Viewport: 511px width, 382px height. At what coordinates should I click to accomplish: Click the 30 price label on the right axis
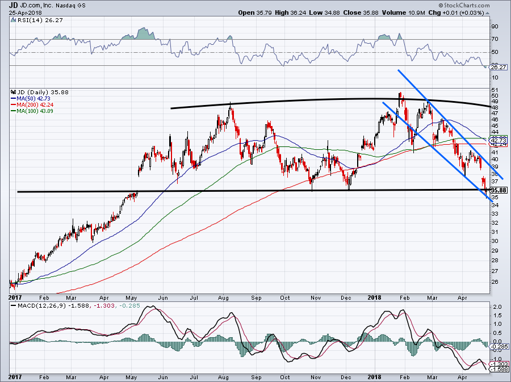495,241
